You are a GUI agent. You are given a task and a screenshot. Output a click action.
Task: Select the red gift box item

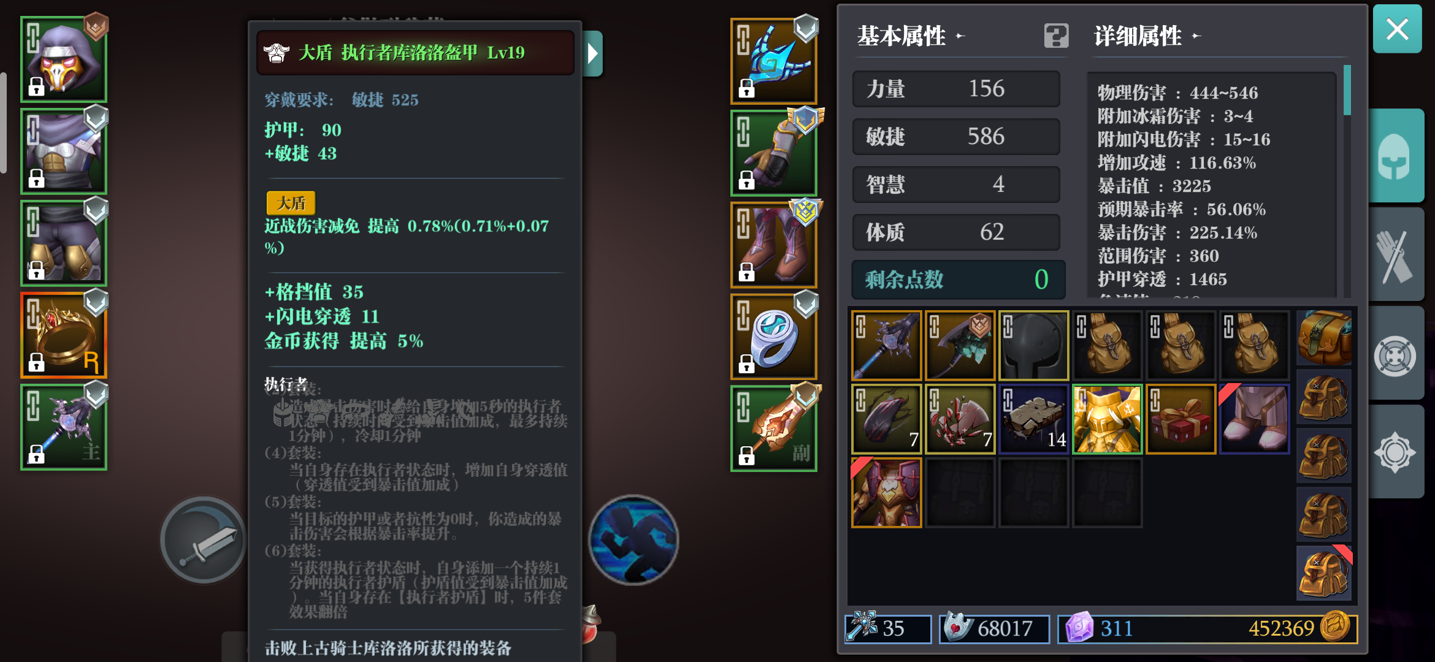point(1181,419)
